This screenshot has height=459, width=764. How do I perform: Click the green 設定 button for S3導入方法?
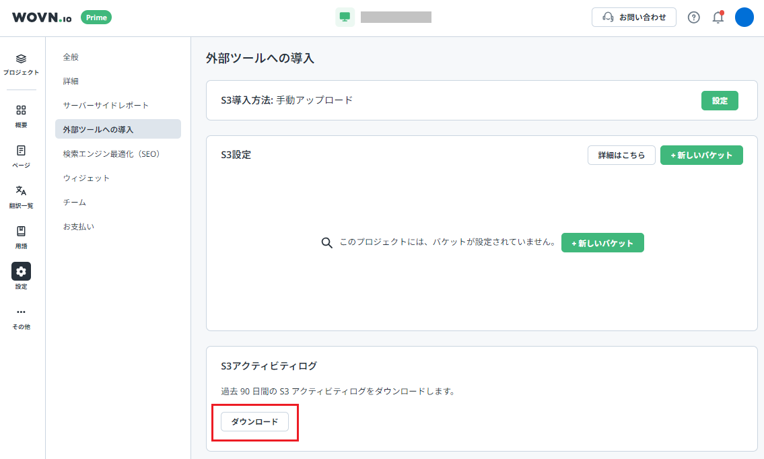point(720,101)
